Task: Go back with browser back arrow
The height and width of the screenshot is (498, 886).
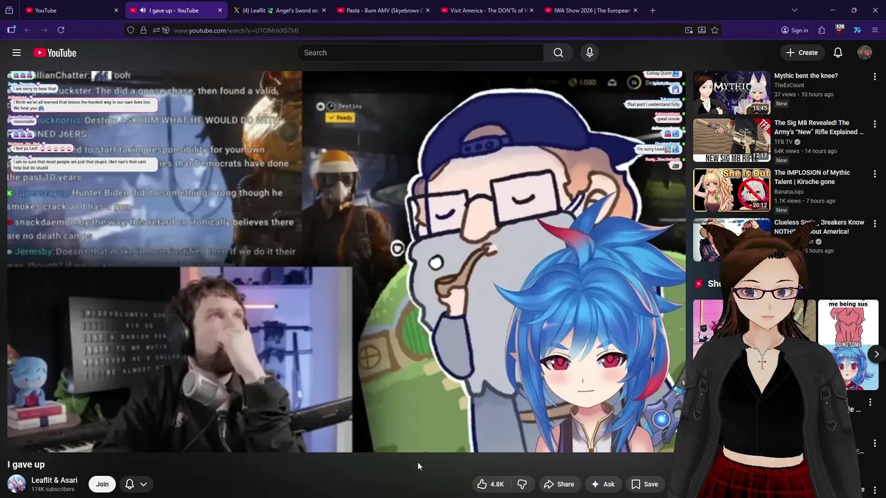Action: coord(28,30)
